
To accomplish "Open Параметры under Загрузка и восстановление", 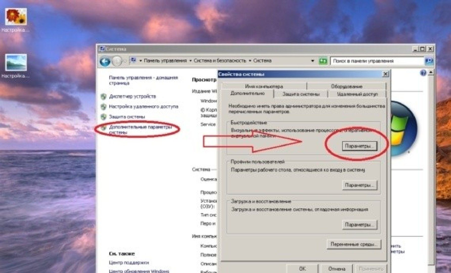I will click(359, 225).
